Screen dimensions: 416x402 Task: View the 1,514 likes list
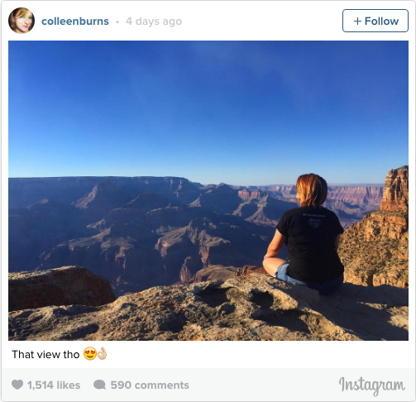pos(54,385)
